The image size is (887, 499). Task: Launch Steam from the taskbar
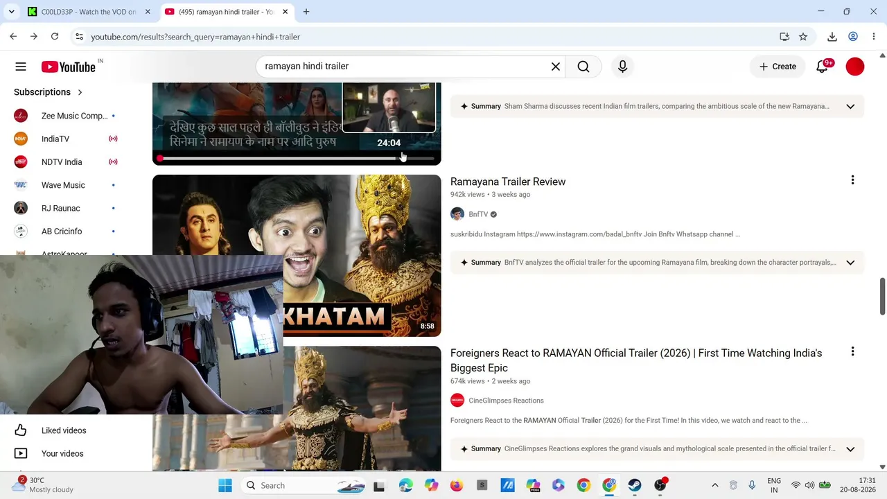click(x=635, y=485)
